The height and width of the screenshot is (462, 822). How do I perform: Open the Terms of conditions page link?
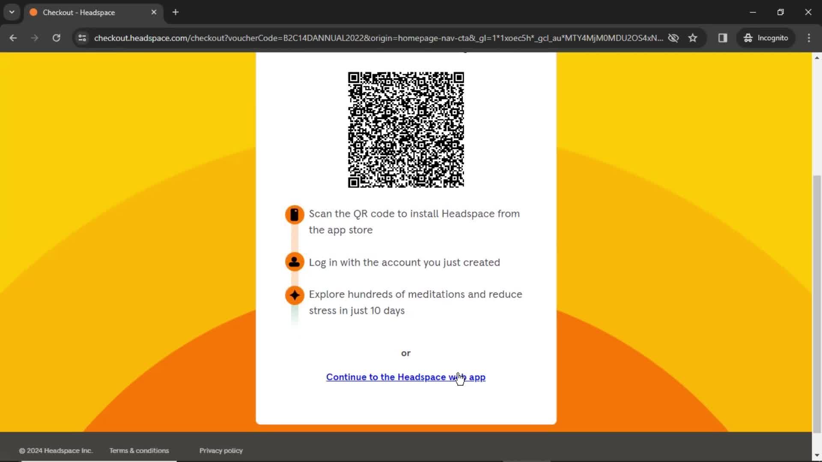point(139,450)
